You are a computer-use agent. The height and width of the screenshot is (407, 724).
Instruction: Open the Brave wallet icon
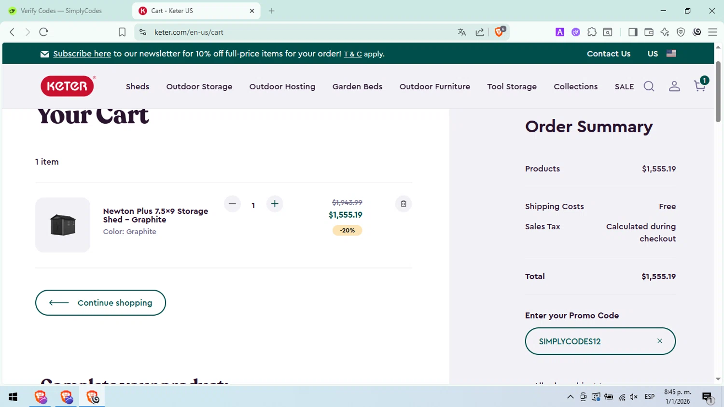pyautogui.click(x=649, y=32)
